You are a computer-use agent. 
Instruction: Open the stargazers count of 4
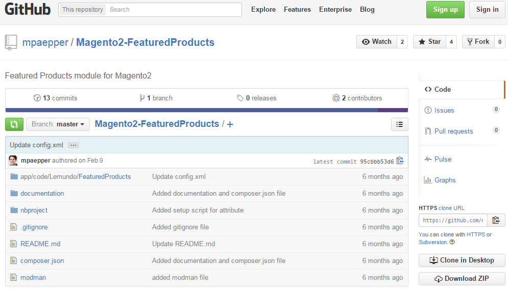coord(451,42)
